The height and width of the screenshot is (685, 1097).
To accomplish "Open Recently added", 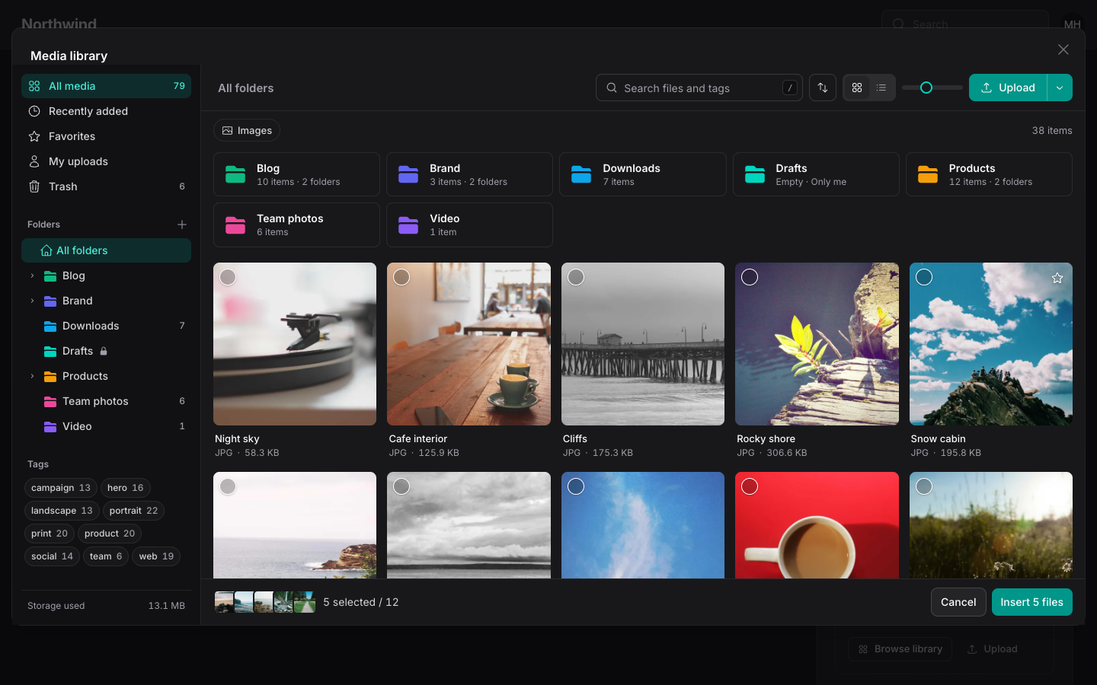I will (x=106, y=111).
